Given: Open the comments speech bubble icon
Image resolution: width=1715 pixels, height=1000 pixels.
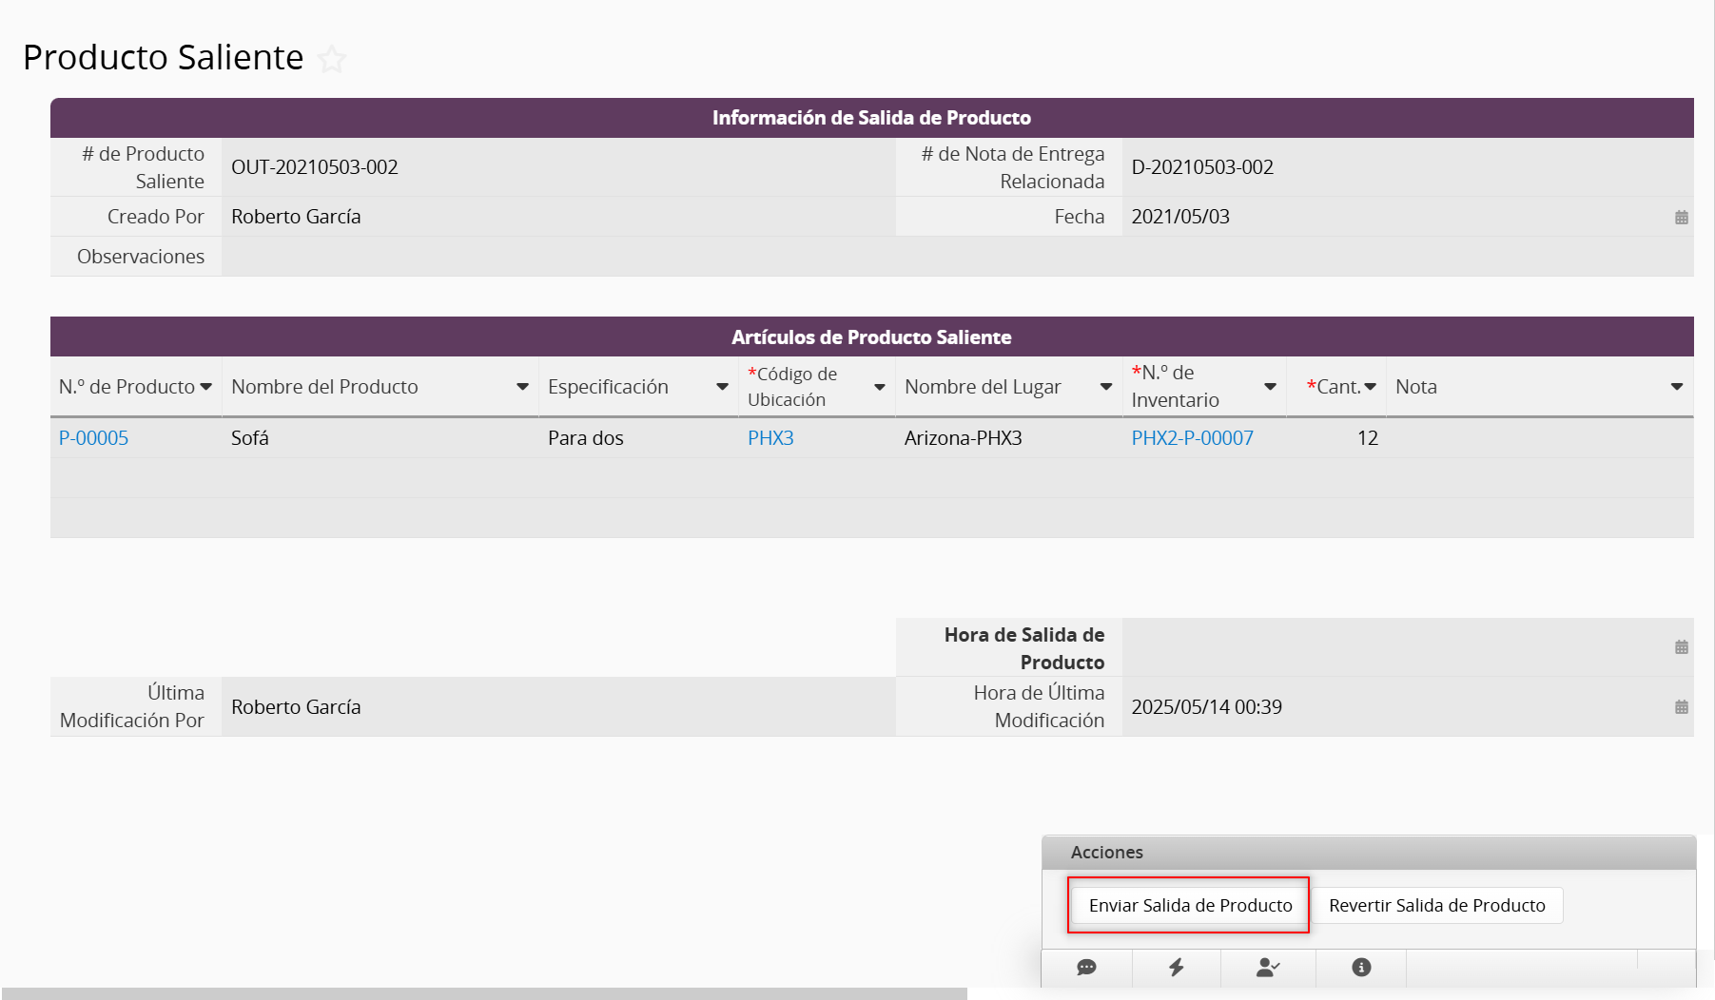Looking at the screenshot, I should pyautogui.click(x=1086, y=968).
